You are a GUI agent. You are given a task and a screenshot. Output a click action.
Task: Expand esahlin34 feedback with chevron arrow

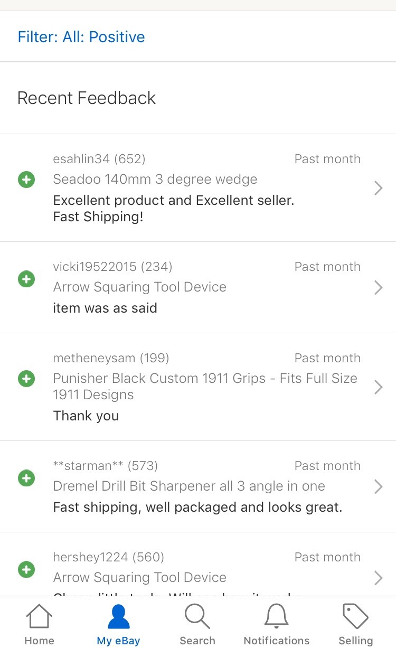click(378, 188)
